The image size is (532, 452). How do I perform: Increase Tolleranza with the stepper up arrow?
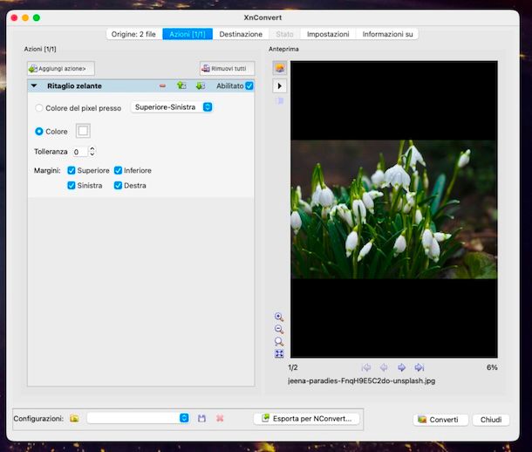92,148
